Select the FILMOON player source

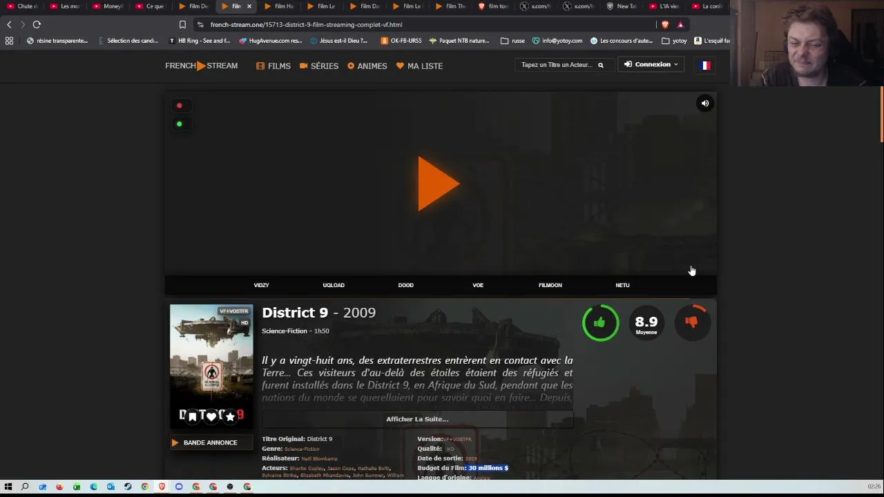coord(550,285)
